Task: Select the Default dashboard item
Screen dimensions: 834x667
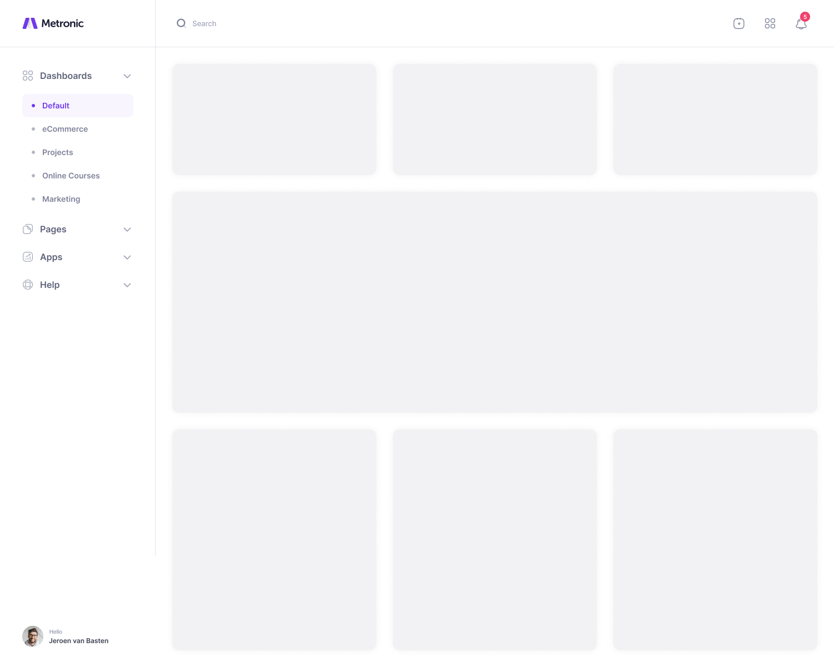Action: pyautogui.click(x=56, y=106)
